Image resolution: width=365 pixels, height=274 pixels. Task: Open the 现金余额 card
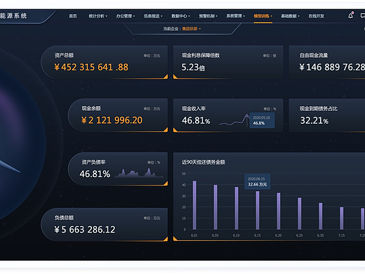[x=118, y=115]
